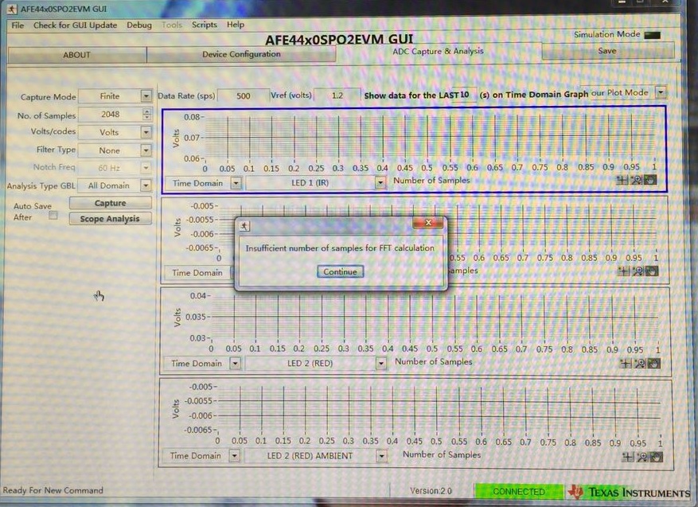Select pan hand tool on LED 1 (IR) graph
This screenshot has height=507, width=698.
coord(650,181)
